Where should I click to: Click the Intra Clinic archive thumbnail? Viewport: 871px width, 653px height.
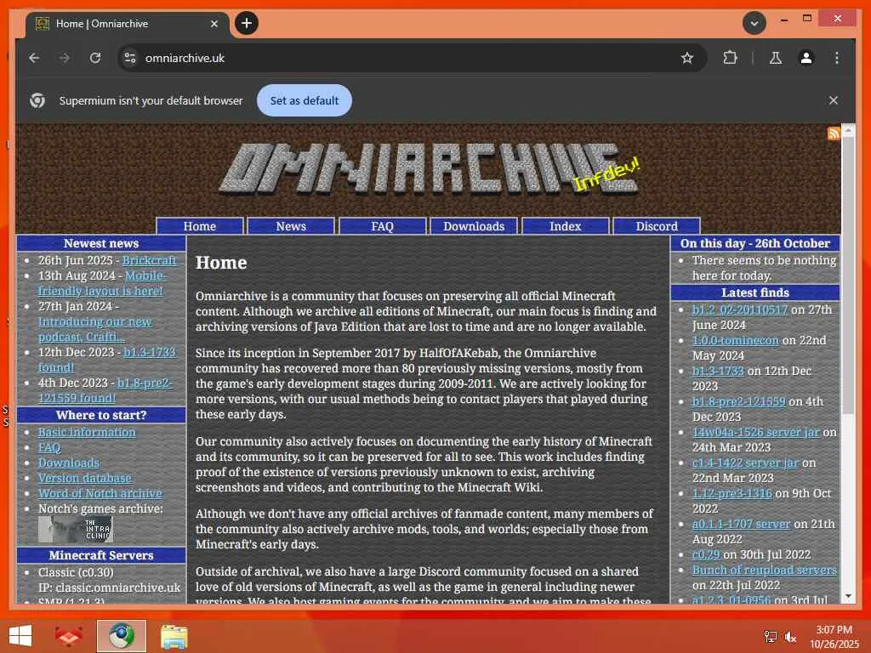pyautogui.click(x=76, y=529)
